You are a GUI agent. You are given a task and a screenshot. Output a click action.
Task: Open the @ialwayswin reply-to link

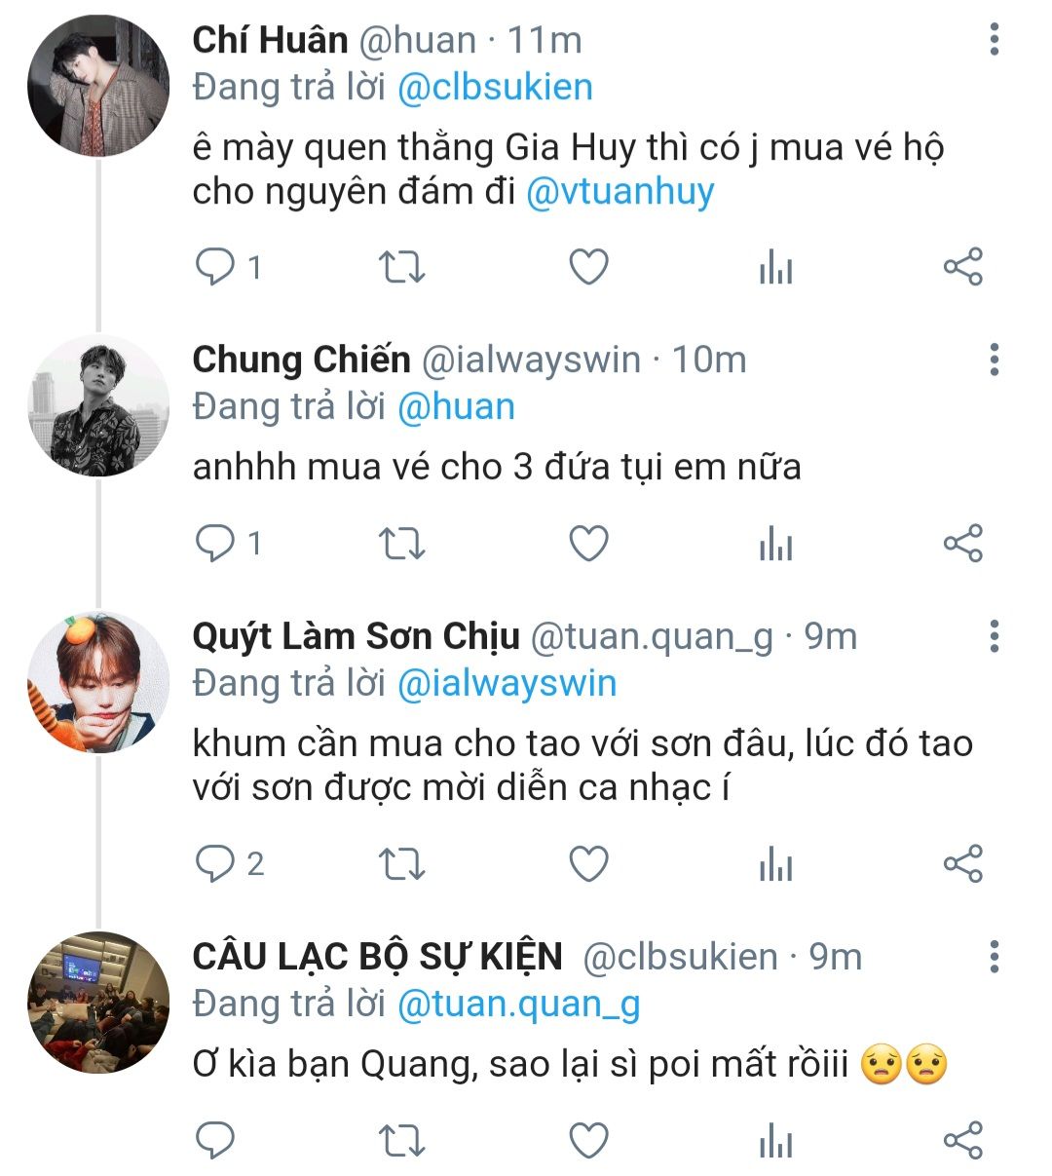pos(507,684)
